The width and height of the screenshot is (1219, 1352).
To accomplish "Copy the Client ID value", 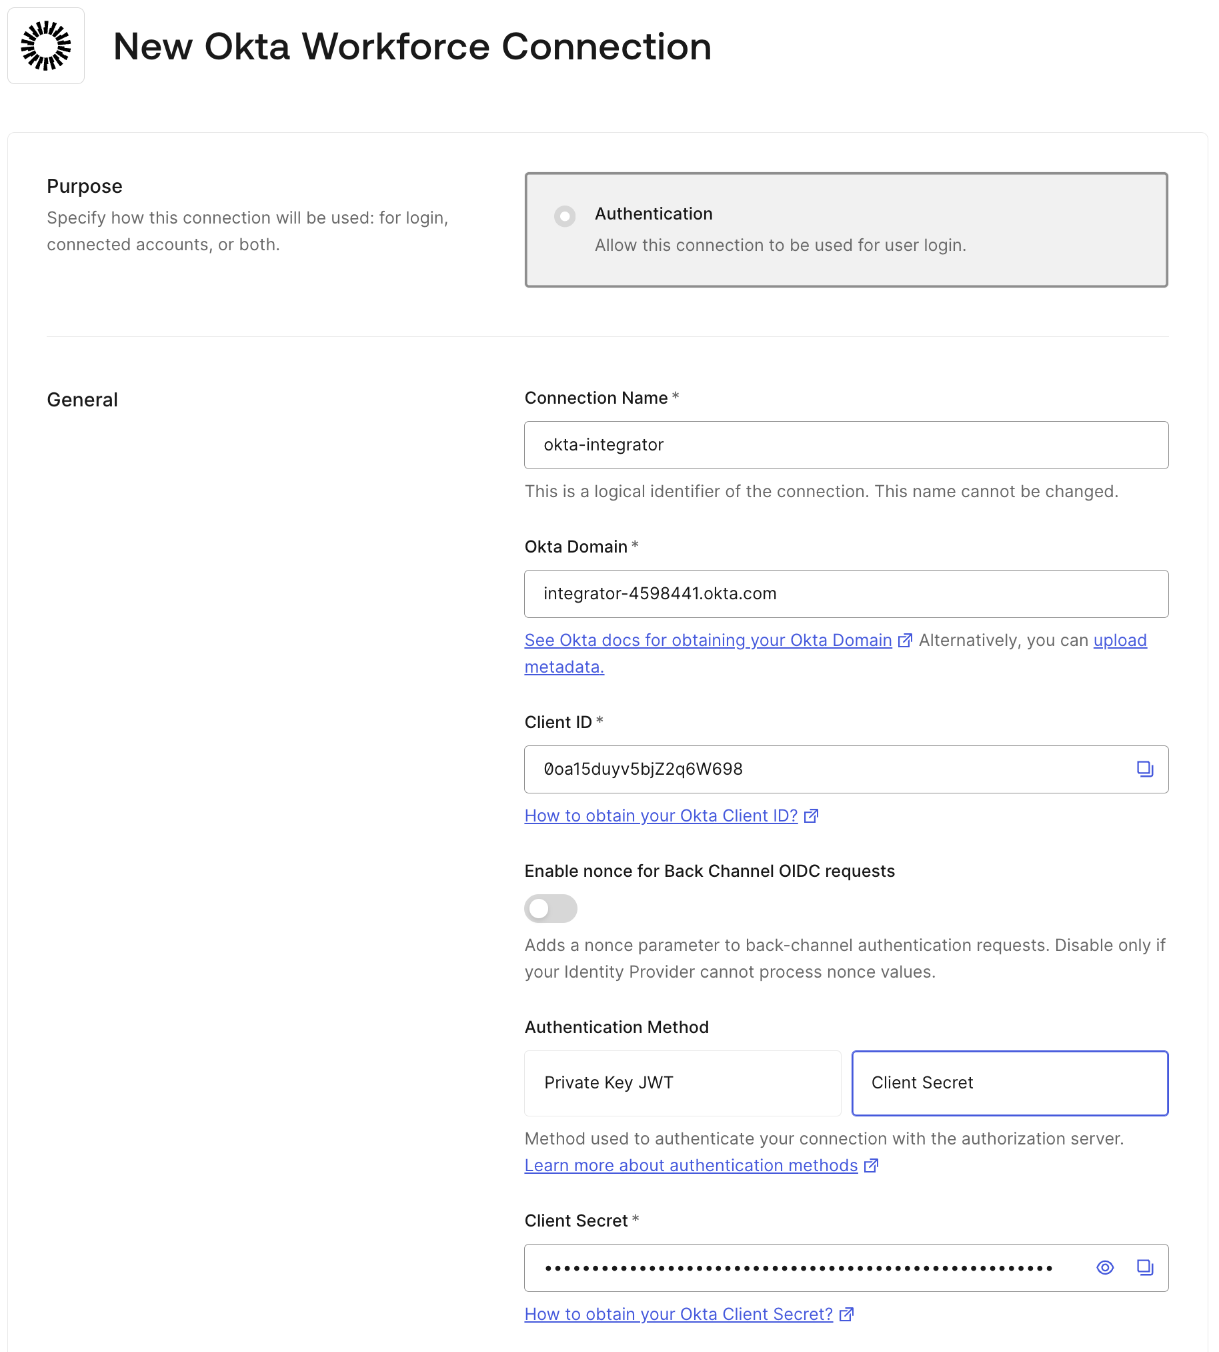I will click(x=1145, y=769).
